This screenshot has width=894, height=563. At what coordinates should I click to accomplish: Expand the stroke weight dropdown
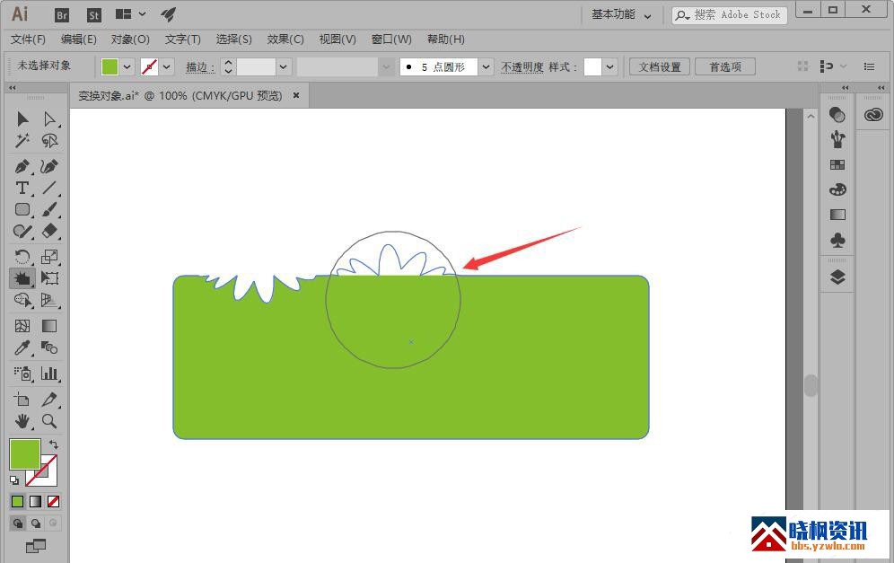point(284,66)
